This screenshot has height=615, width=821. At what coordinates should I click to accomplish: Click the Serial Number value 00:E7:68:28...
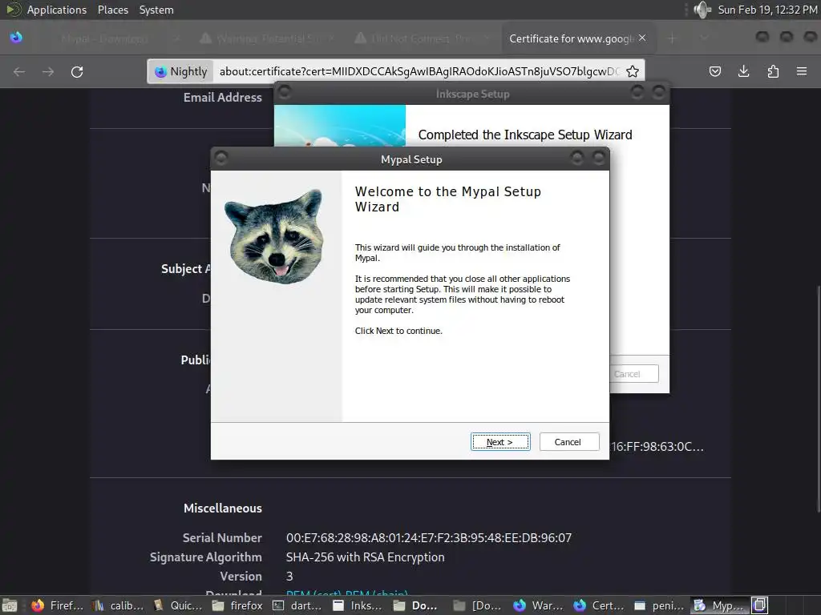(429, 537)
